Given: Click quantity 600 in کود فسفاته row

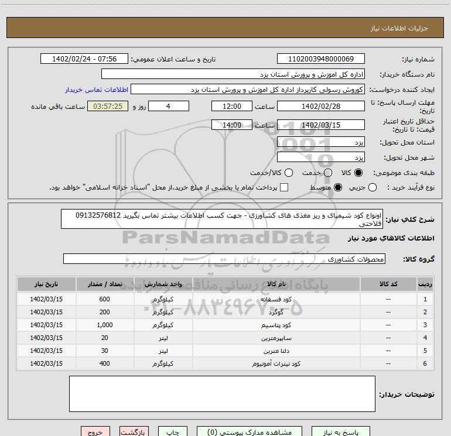Looking at the screenshot, I should 105,299.
